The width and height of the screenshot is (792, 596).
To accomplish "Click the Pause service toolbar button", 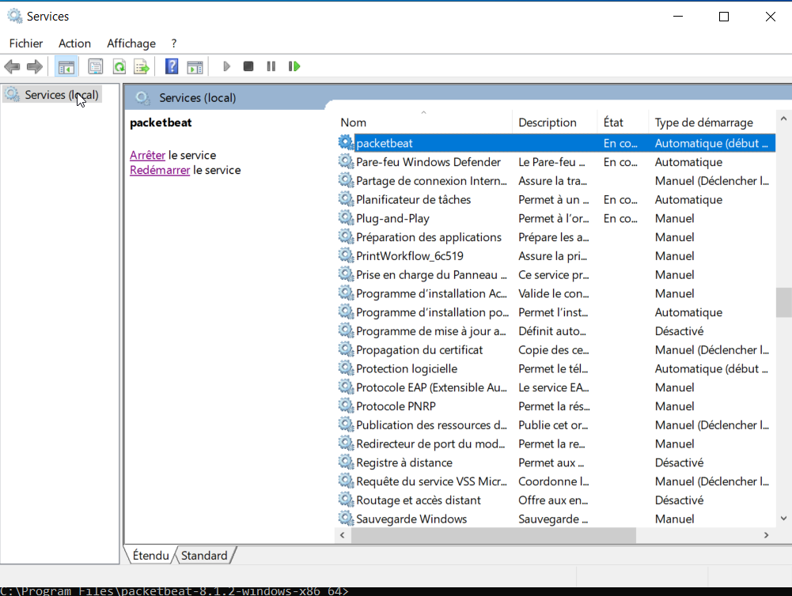I will (271, 66).
